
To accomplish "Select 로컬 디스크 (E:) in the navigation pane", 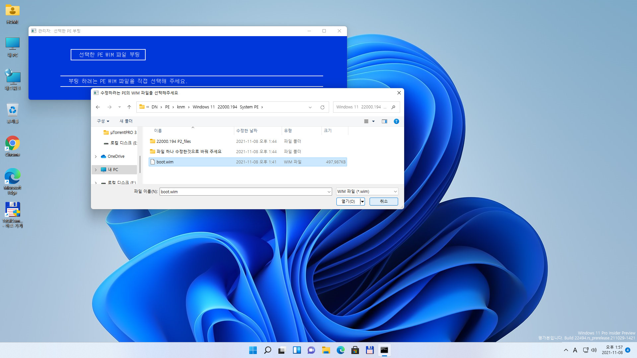I will coord(120,143).
